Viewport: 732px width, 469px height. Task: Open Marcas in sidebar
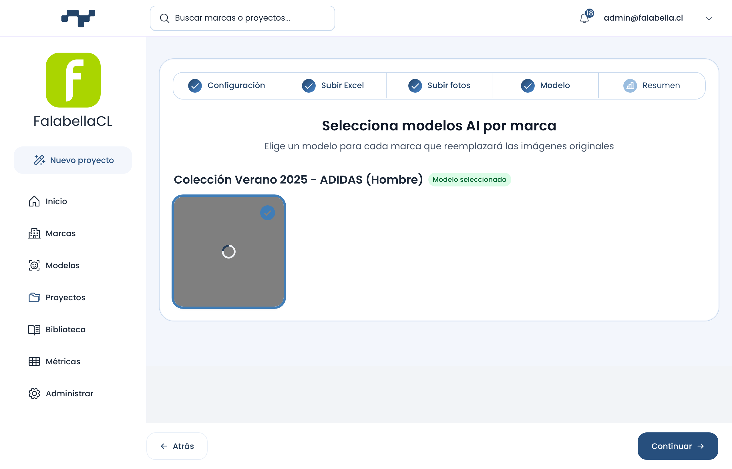coord(61,233)
